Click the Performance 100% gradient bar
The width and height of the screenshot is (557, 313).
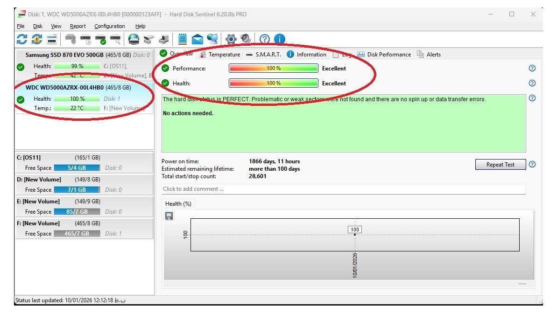(273, 69)
